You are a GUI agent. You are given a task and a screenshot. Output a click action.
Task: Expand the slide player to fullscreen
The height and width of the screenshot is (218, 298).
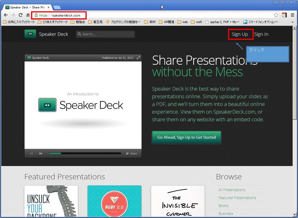coord(138,58)
